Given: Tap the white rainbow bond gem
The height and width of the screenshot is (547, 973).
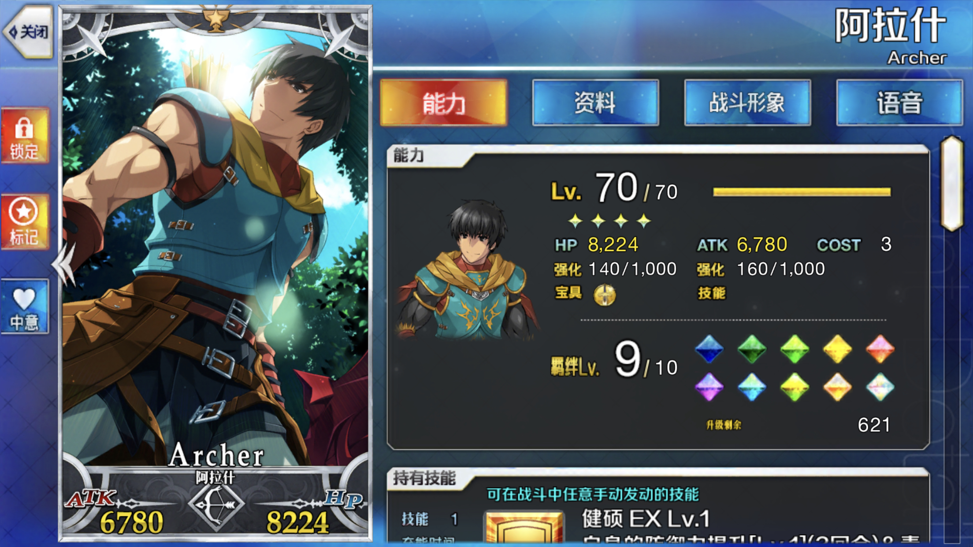Looking at the screenshot, I should coord(880,387).
